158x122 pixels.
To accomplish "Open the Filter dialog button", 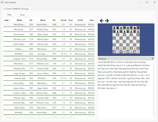I will [9, 15].
